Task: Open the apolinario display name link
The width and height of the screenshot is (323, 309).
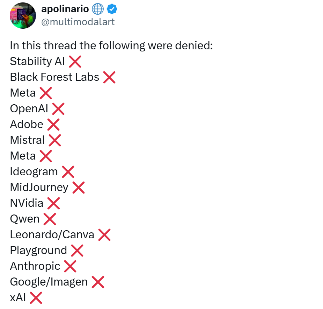Action: 65,9
